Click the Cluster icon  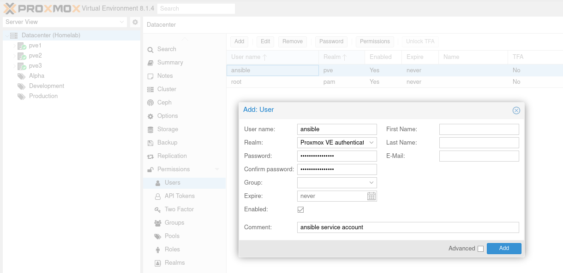(150, 89)
